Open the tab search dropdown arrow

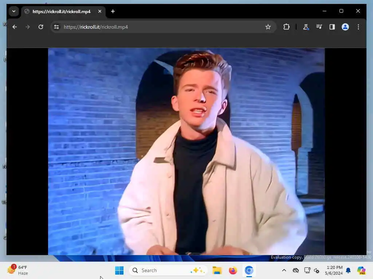tap(14, 11)
